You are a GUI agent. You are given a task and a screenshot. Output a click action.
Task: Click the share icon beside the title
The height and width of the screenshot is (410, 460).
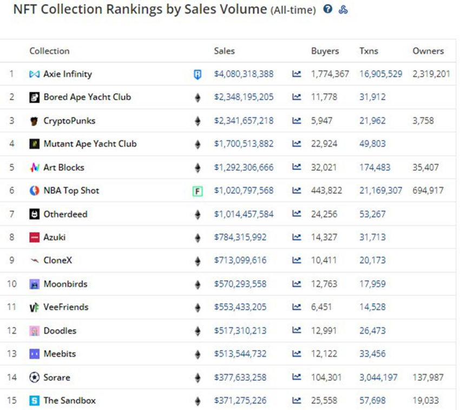(343, 9)
